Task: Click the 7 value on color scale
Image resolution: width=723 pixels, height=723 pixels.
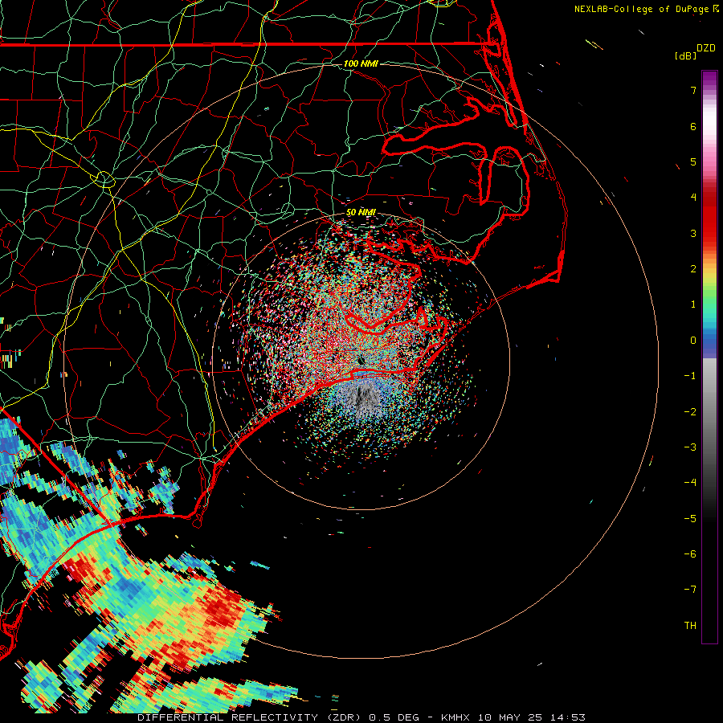Action: click(x=693, y=90)
